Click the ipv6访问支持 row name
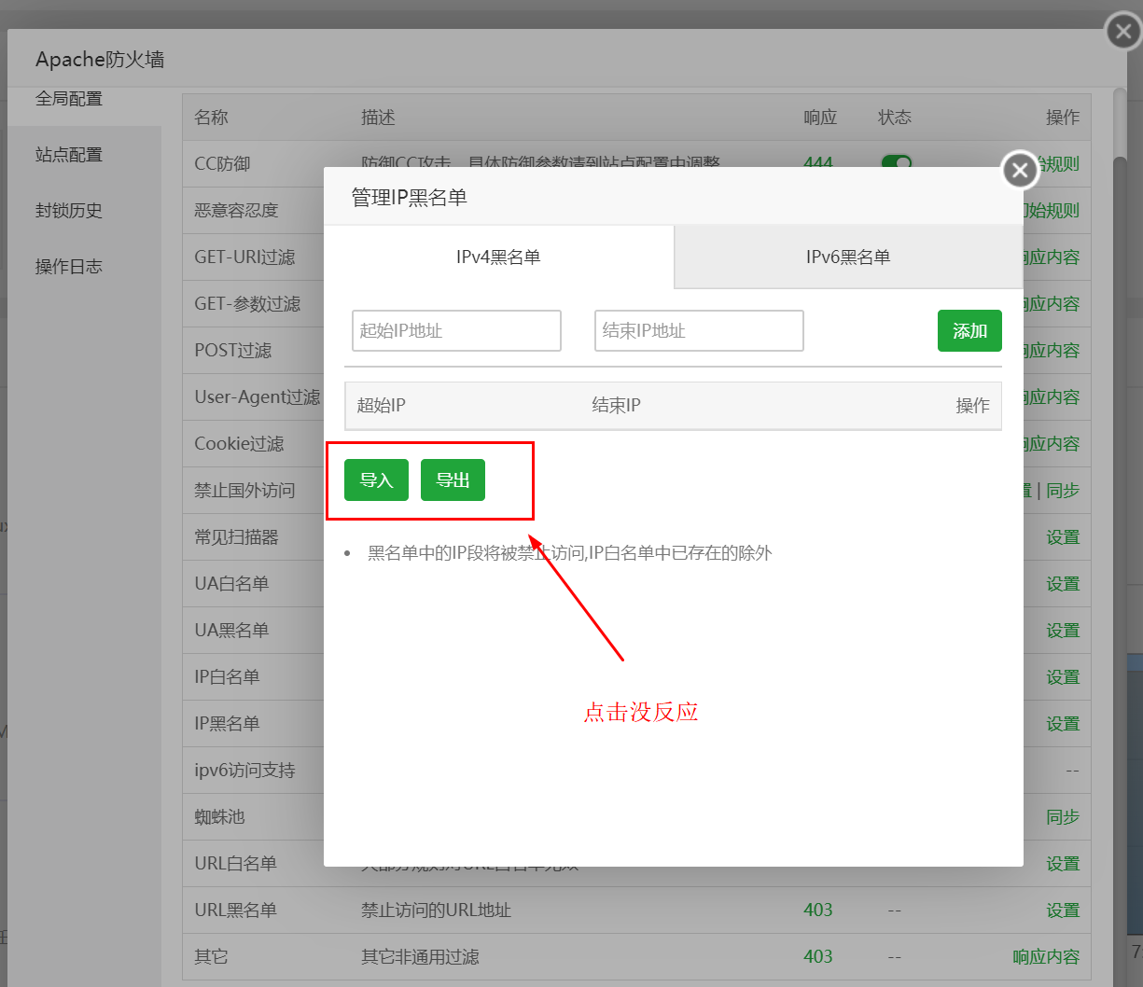The width and height of the screenshot is (1143, 987). [x=244, y=771]
